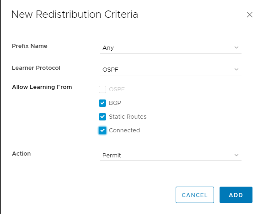263x214 pixels.
Task: Click the Prefix Name field label
Action: [x=30, y=46]
